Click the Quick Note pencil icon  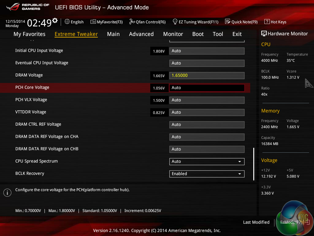(228, 22)
